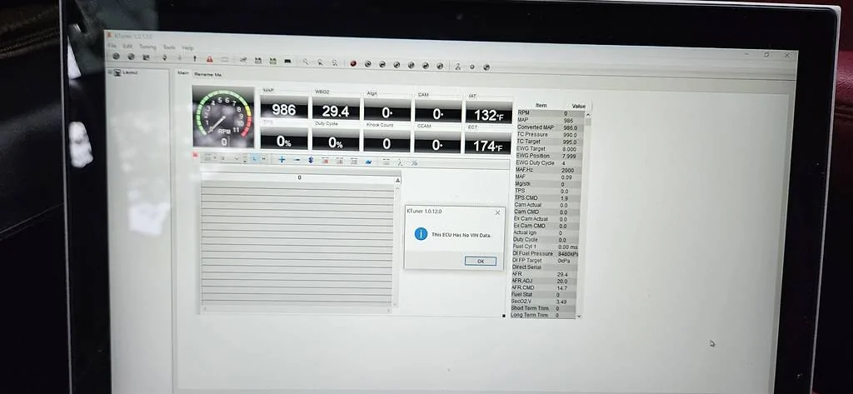Select the Main tab
This screenshot has height=394, width=853.
pos(182,73)
